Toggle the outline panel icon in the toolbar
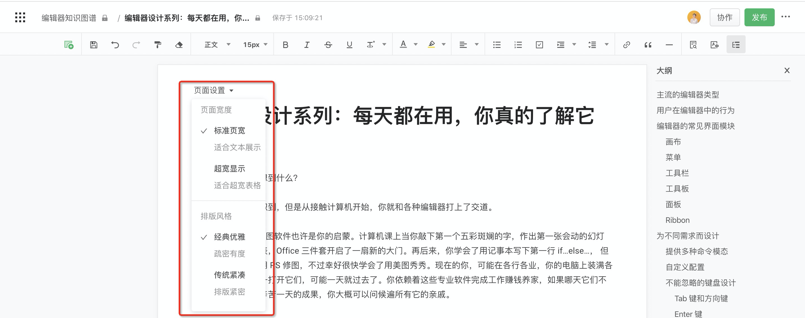Image resolution: width=805 pixels, height=318 pixels. pyautogui.click(x=736, y=45)
